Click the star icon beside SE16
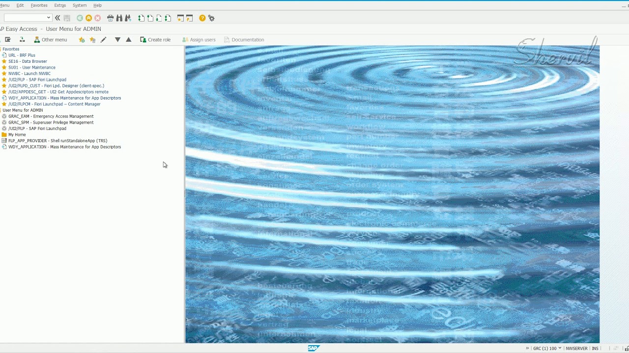This screenshot has height=353, width=629. click(4, 61)
